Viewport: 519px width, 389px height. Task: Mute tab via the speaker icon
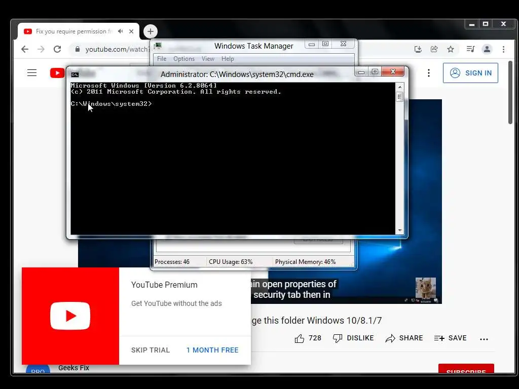click(121, 31)
